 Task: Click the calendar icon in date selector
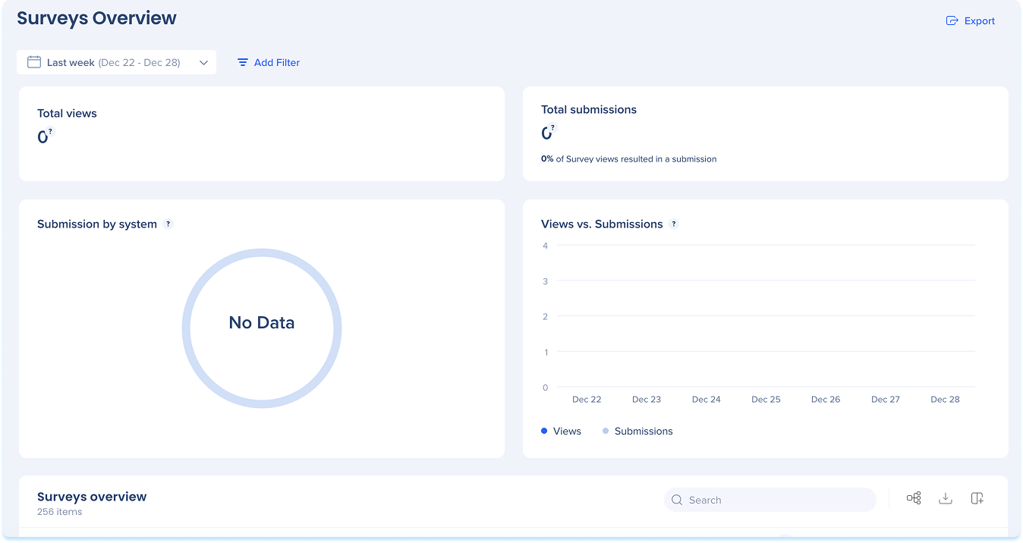click(34, 62)
